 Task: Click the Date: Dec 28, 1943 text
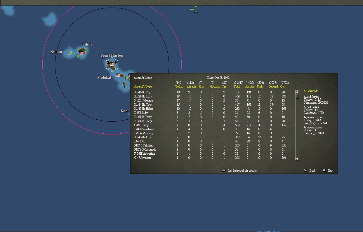[x=218, y=78]
